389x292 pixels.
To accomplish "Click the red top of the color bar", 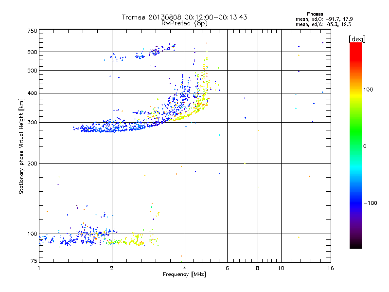I will (356, 47).
